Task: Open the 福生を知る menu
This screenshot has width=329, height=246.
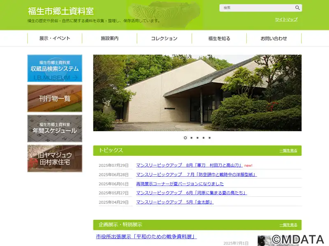Action: (219, 38)
